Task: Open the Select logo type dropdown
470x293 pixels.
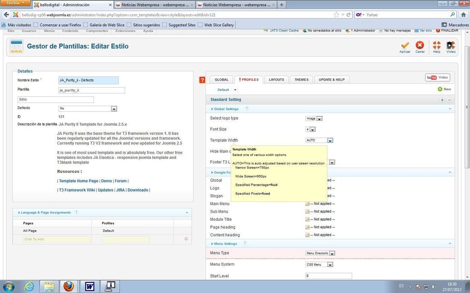Action: [314, 118]
